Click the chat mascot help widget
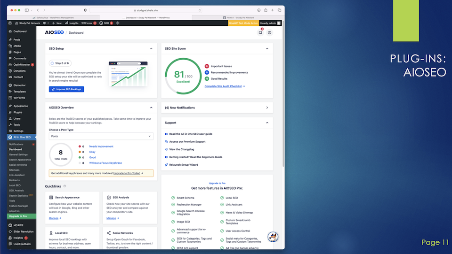Image resolution: width=452 pixels, height=254 pixels. point(273,237)
